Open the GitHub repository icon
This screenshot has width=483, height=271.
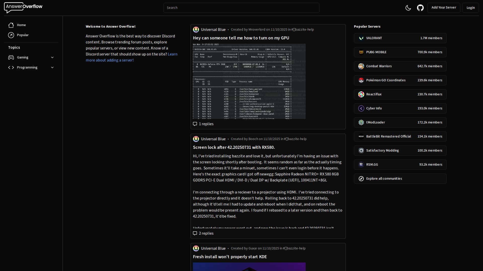(x=420, y=8)
